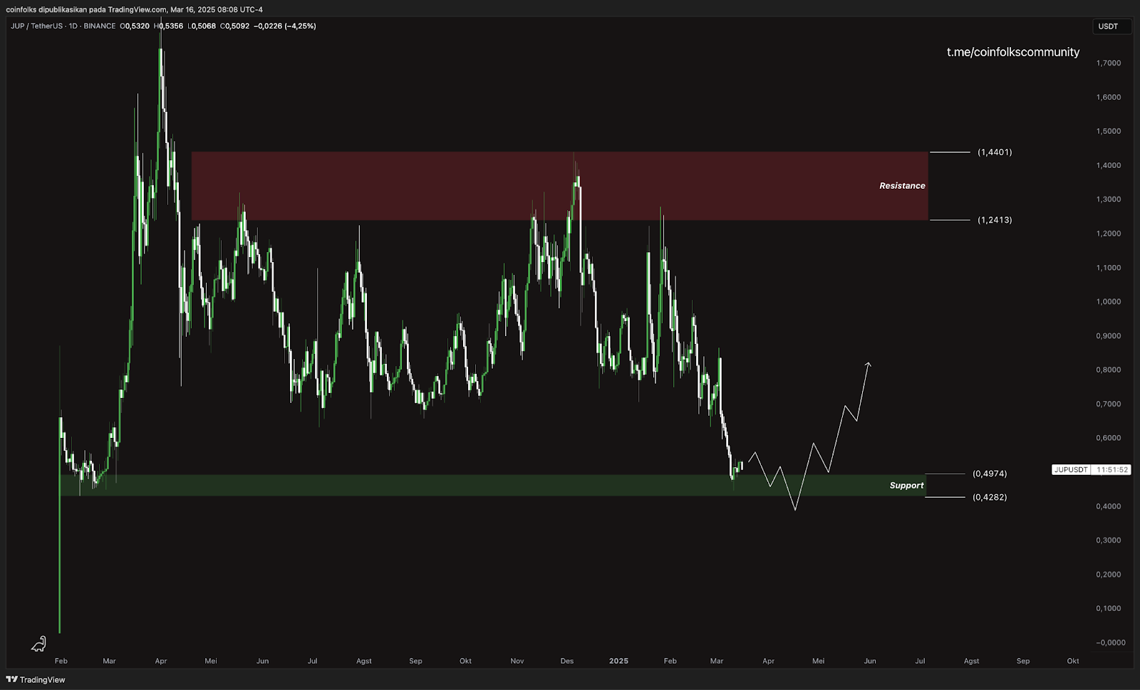Click the 0,4000 price scale label
1140x690 pixels.
1109,506
